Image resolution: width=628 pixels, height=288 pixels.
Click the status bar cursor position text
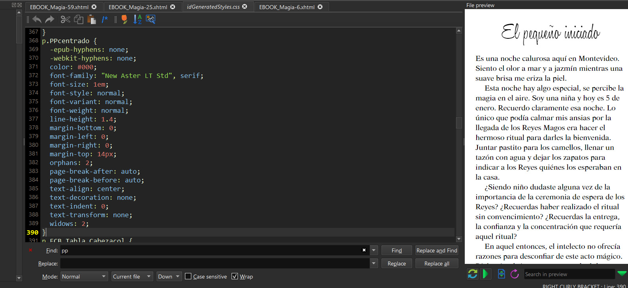pyautogui.click(x=584, y=286)
